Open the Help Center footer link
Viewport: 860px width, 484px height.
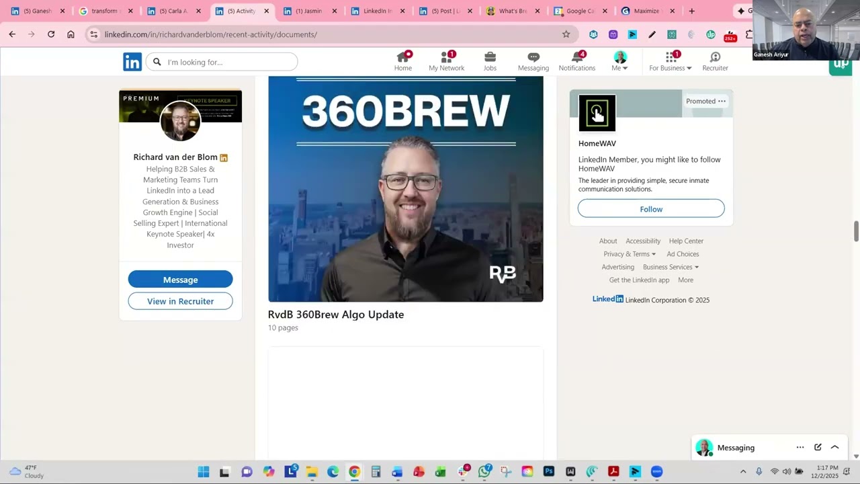686,241
